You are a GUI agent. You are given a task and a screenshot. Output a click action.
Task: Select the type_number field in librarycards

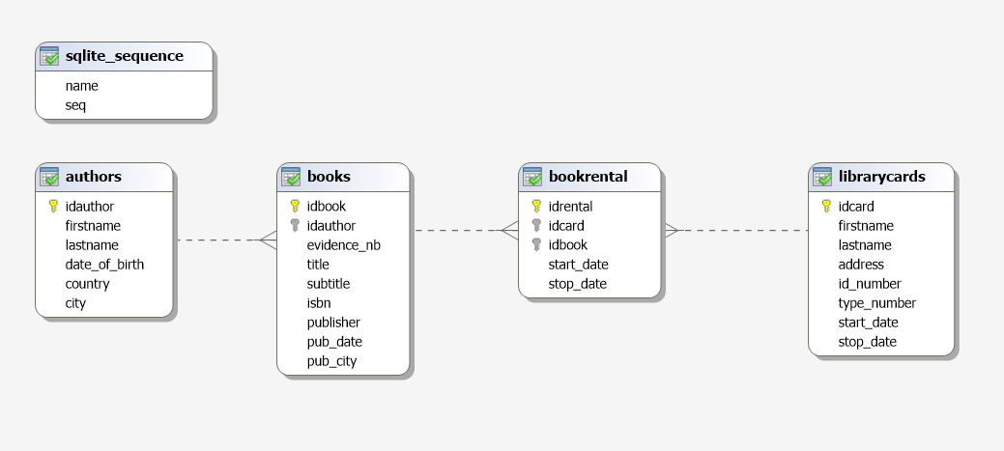876,302
